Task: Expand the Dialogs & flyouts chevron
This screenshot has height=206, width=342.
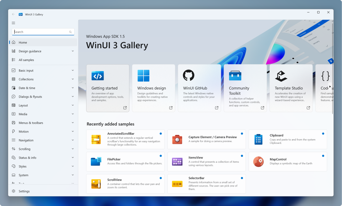Action: point(73,96)
